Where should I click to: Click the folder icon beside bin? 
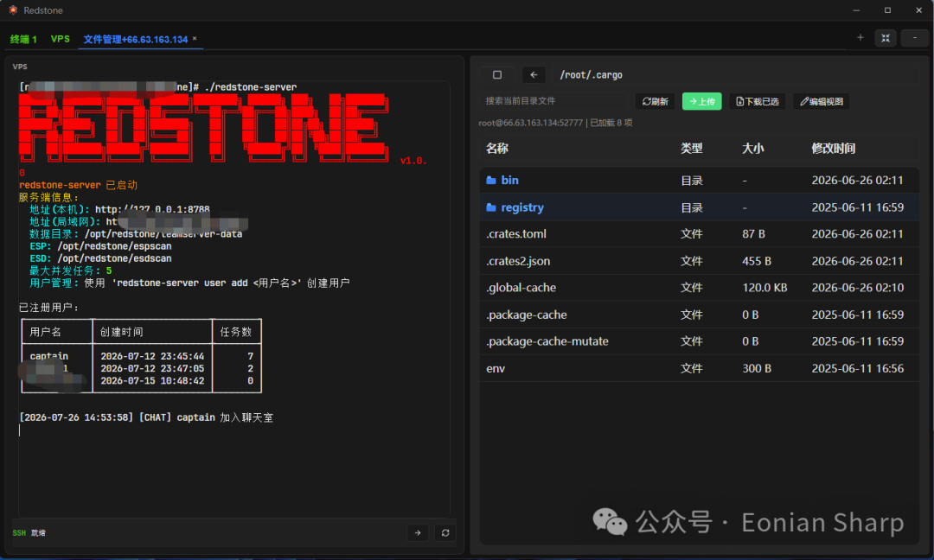[491, 181]
